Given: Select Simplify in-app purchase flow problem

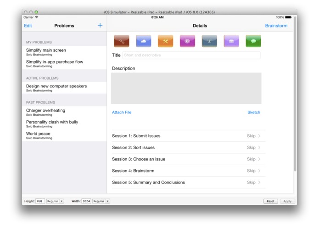Looking at the screenshot, I should point(64,64).
